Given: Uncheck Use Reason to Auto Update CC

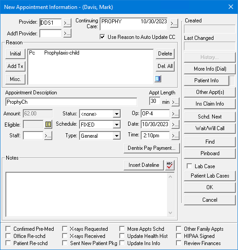Looking at the screenshot, I should pos(102,37).
